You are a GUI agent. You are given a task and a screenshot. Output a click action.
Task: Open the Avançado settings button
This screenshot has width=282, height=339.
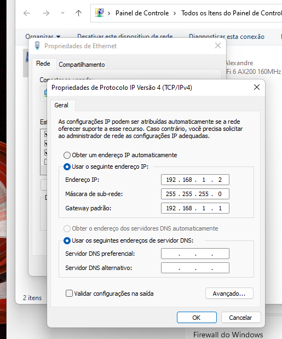229,294
